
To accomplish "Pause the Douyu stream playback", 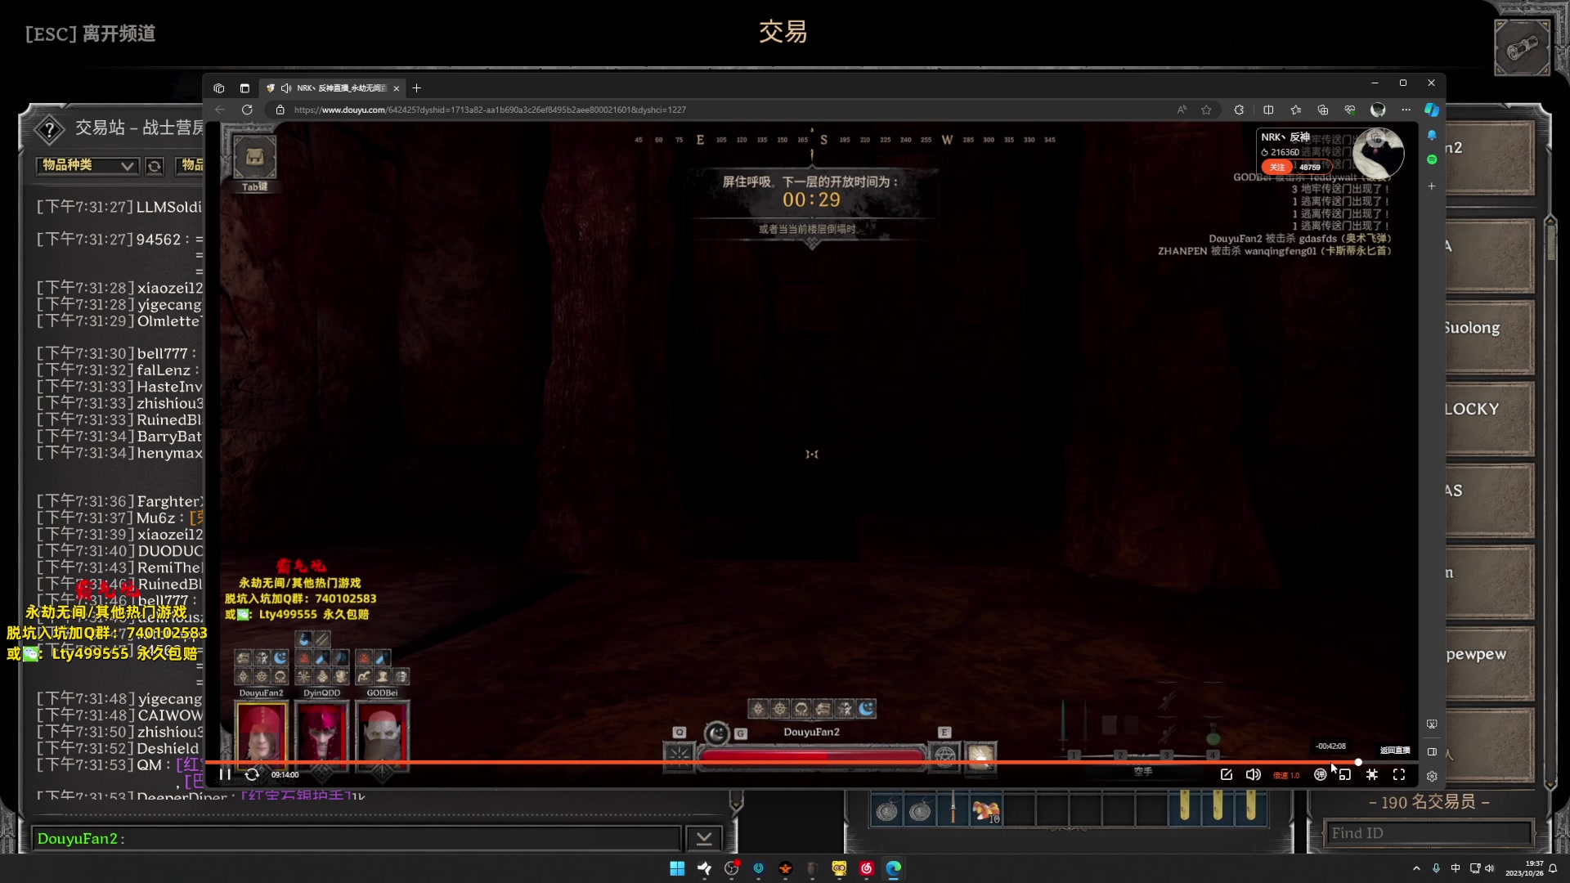I will 225,774.
